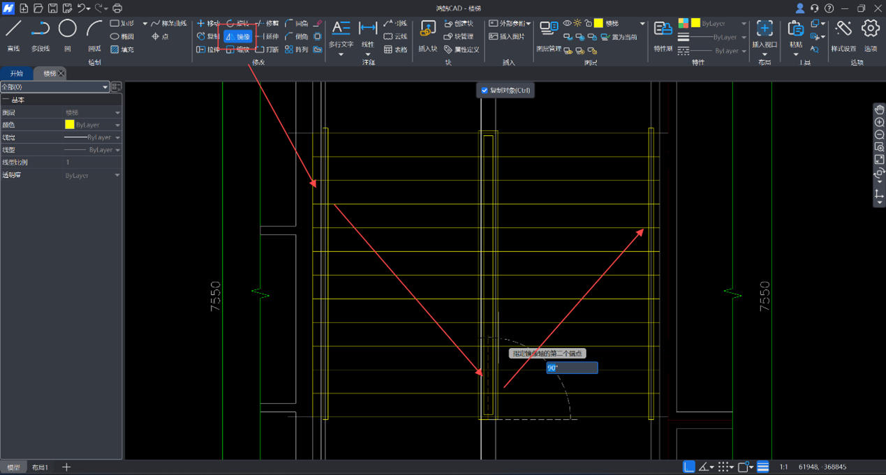Open the 样式设置 style settings tool

pyautogui.click(x=843, y=29)
